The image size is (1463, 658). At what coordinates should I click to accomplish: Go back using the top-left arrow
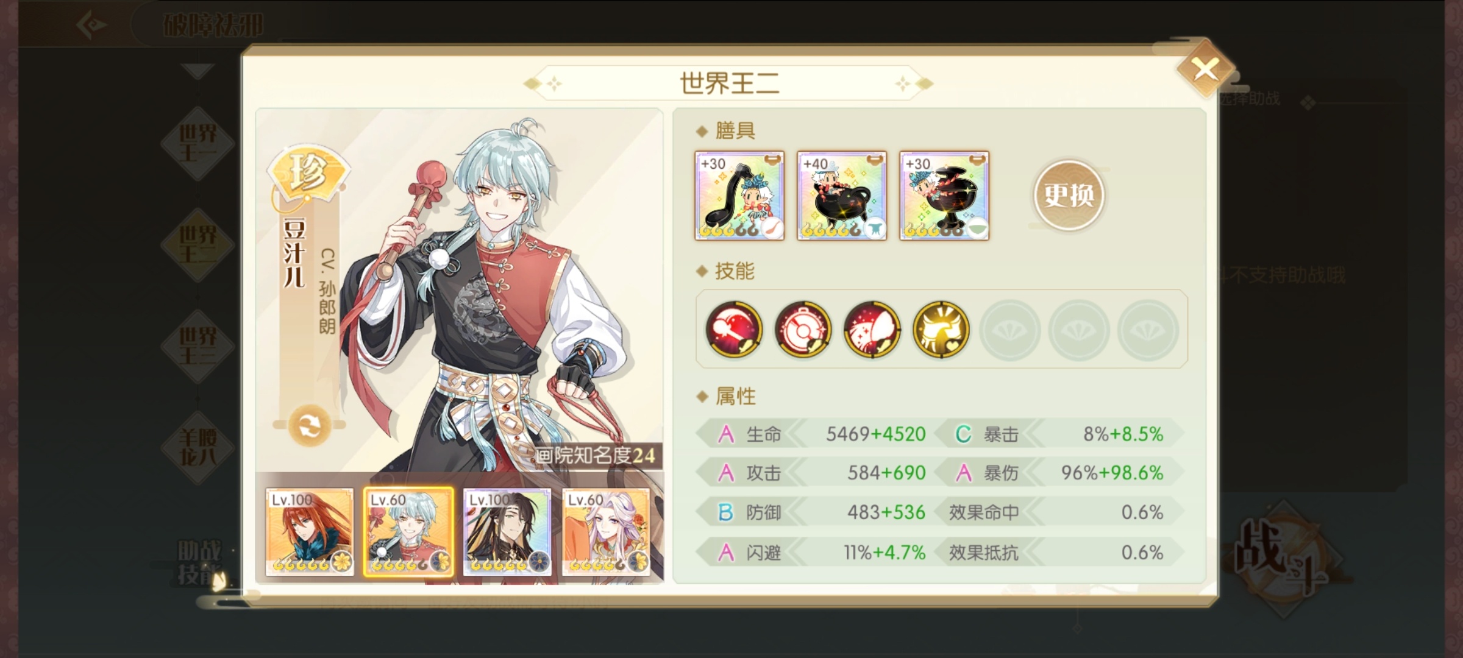click(x=91, y=25)
